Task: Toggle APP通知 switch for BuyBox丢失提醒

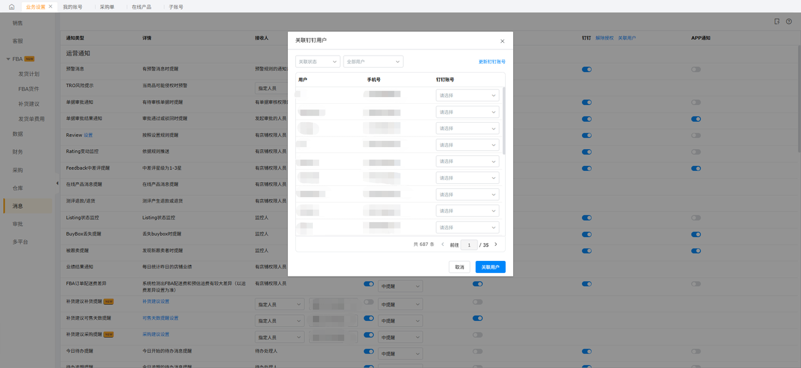Action: [x=696, y=234]
